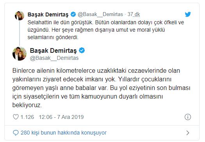Open the @Basak__Demirtas handle in the first tweet
The width and height of the screenshot is (205, 142).
click(100, 14)
